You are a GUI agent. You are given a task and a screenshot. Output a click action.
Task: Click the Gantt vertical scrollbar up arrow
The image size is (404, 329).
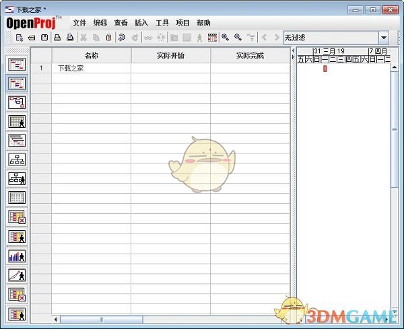point(395,67)
